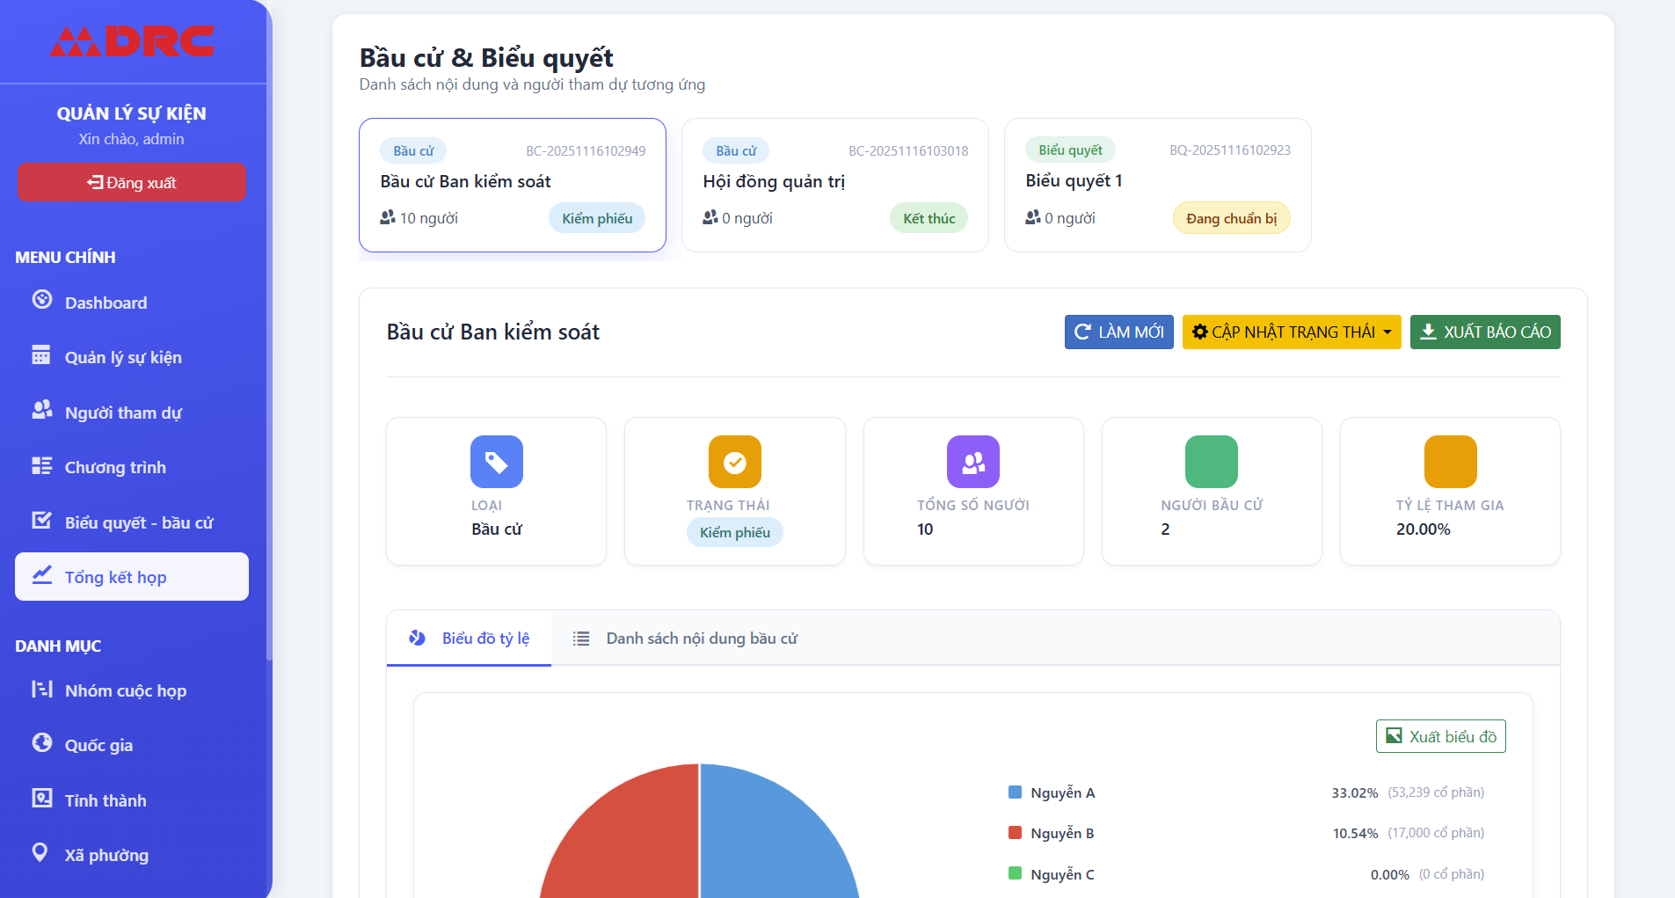Click the Xã phường location pin icon
Image resolution: width=1675 pixels, height=898 pixels.
tap(40, 852)
